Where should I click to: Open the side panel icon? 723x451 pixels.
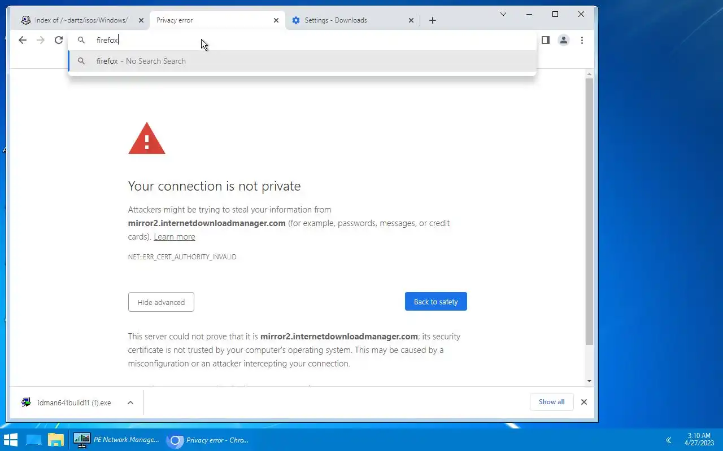click(546, 40)
